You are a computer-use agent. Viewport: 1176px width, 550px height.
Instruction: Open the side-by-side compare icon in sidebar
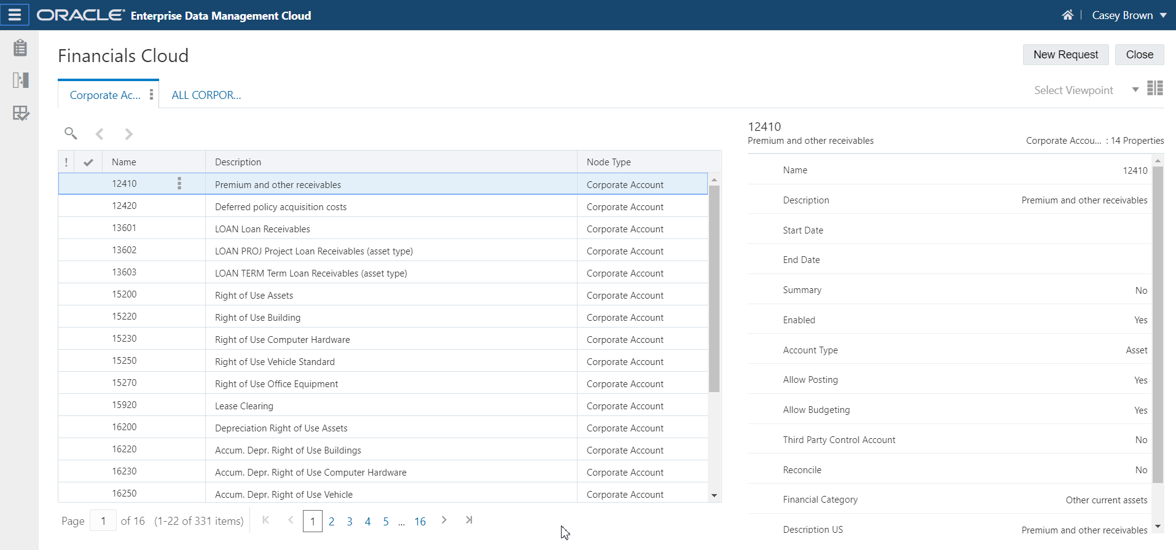20,80
